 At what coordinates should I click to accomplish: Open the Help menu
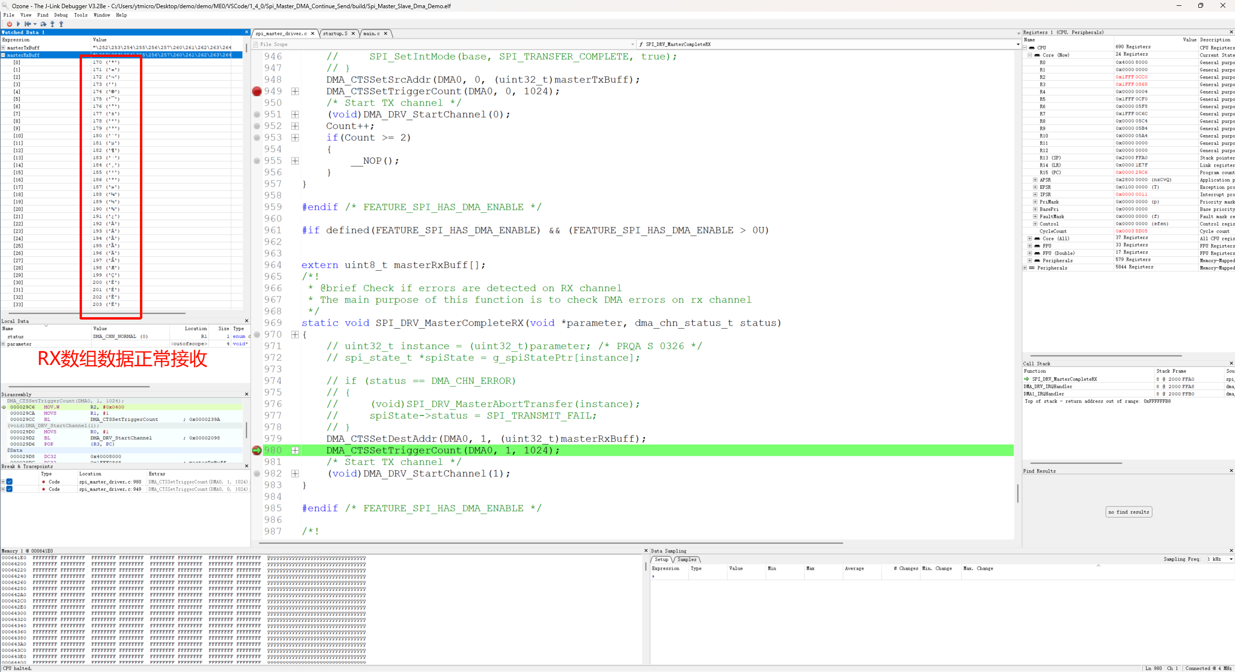122,15
